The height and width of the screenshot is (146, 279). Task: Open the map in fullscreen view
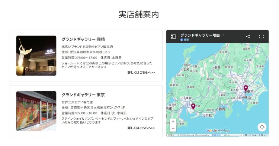point(262,36)
